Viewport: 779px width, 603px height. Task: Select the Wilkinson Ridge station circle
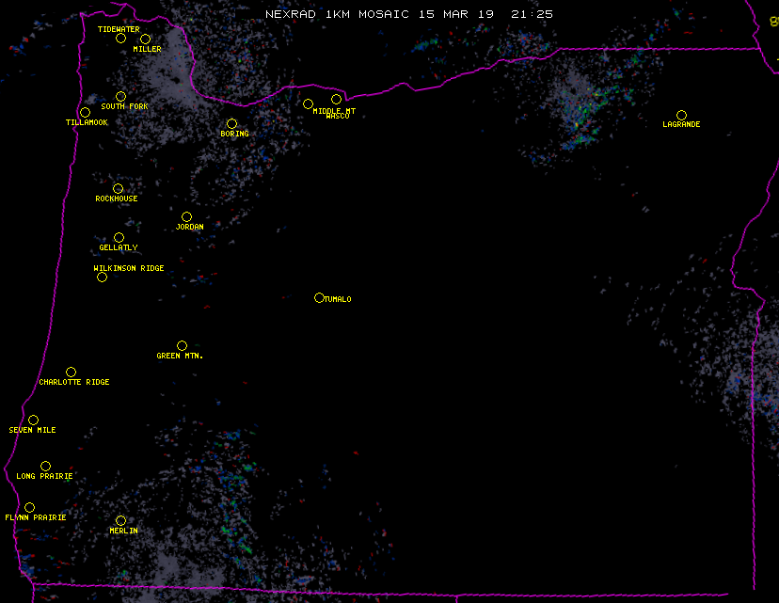click(x=102, y=277)
